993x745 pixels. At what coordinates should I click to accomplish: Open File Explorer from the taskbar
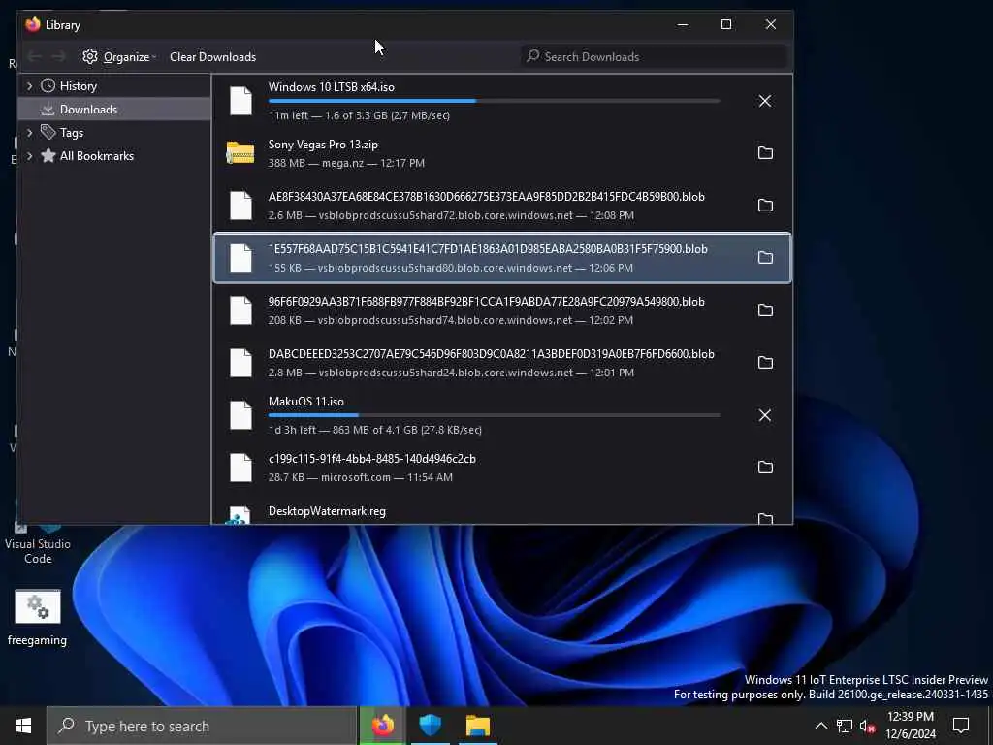click(478, 726)
